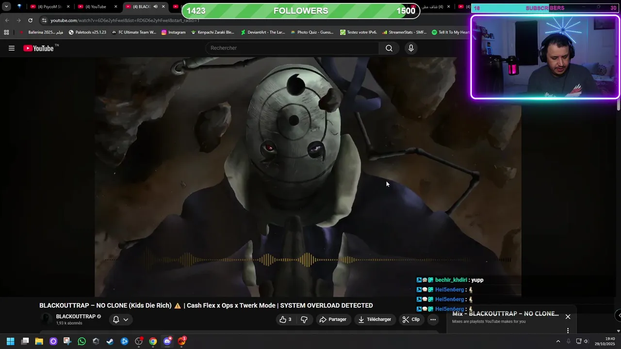Screen dimensions: 621x349
Task: Create a Clip of the video
Action: [x=411, y=319]
